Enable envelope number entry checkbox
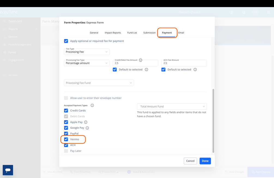Viewport: 274px width, 178px height. tap(66, 98)
